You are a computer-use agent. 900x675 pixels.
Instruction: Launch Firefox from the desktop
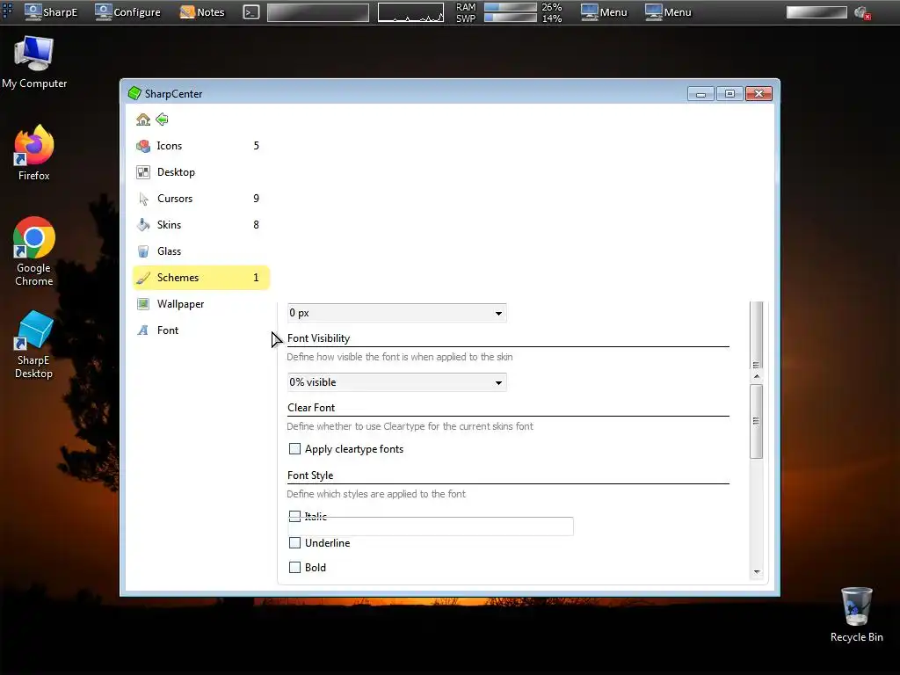tap(34, 153)
